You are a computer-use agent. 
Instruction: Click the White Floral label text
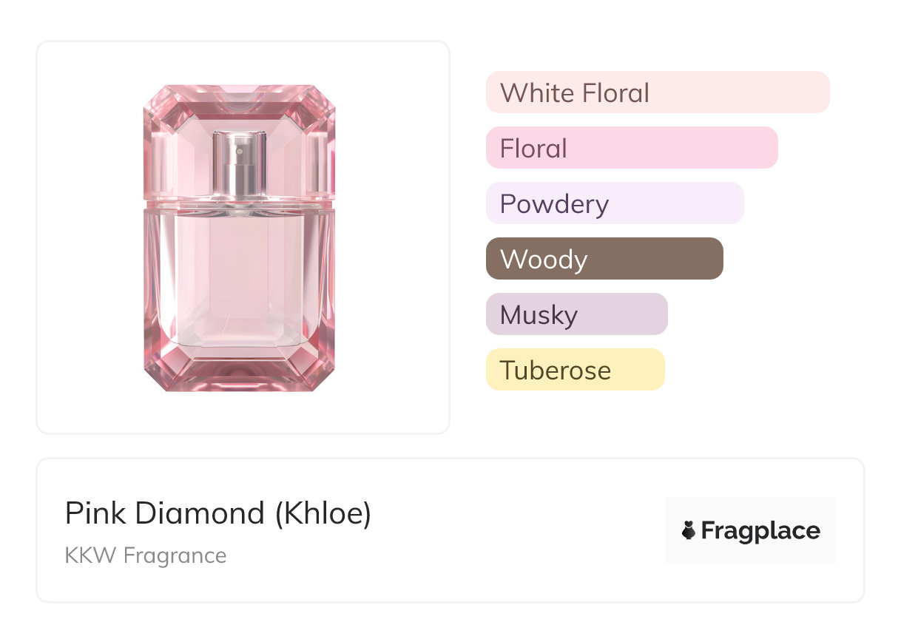(575, 93)
